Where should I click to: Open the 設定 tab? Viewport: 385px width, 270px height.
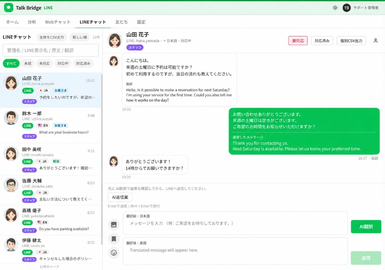[x=141, y=22]
